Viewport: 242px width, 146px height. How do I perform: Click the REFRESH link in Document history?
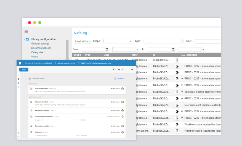click(119, 79)
